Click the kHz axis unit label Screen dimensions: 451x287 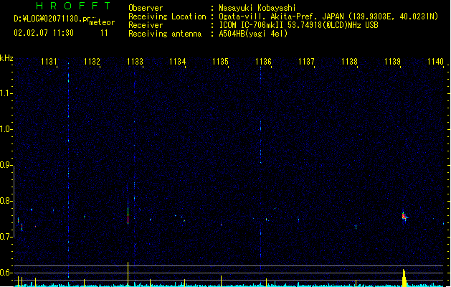[6, 58]
